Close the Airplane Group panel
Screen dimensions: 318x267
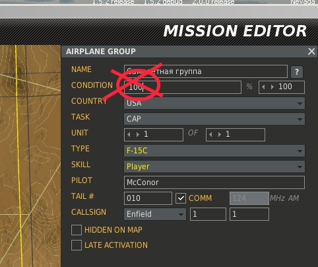[311, 52]
